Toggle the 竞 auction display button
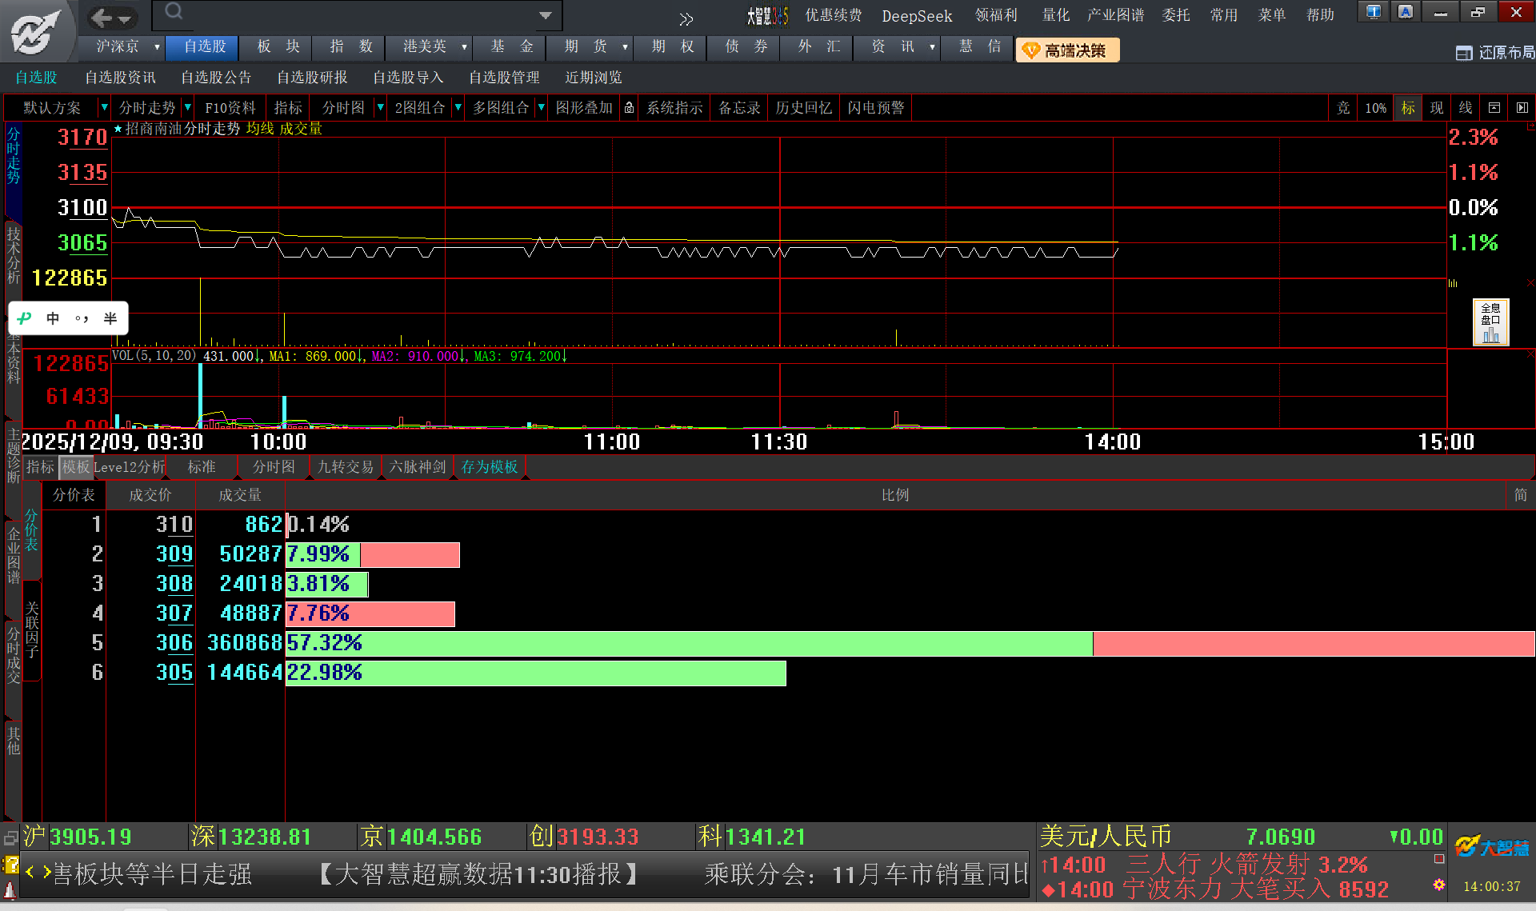The image size is (1536, 911). [x=1343, y=108]
